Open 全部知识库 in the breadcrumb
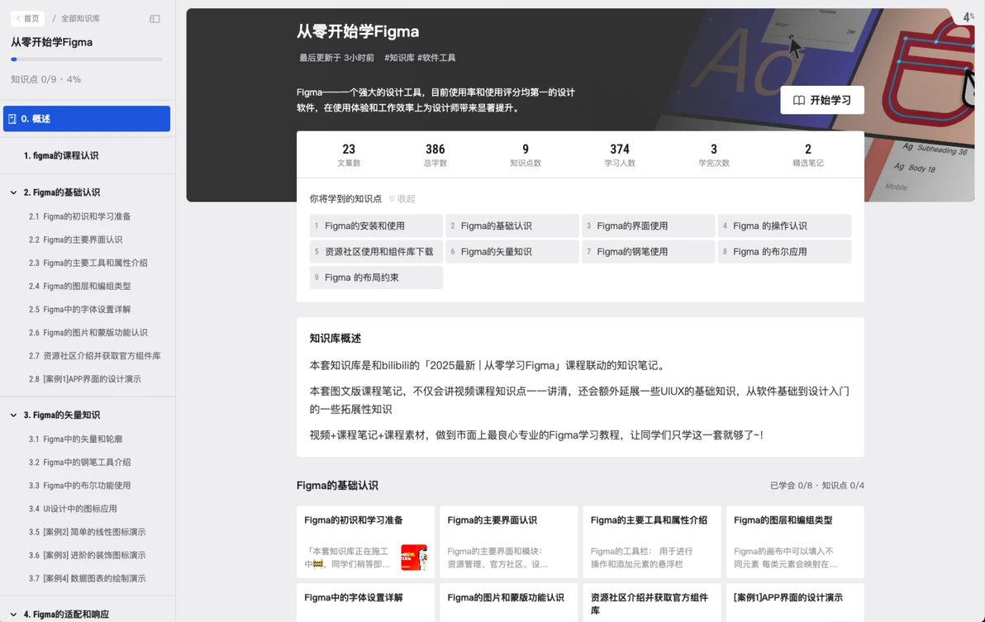 tap(80, 19)
